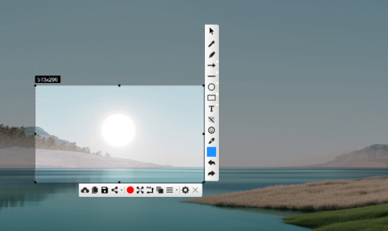Upload the capture to cloud

[x=85, y=190]
